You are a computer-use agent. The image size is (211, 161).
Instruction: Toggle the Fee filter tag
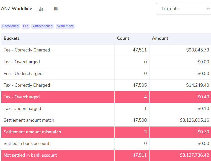click(x=26, y=26)
